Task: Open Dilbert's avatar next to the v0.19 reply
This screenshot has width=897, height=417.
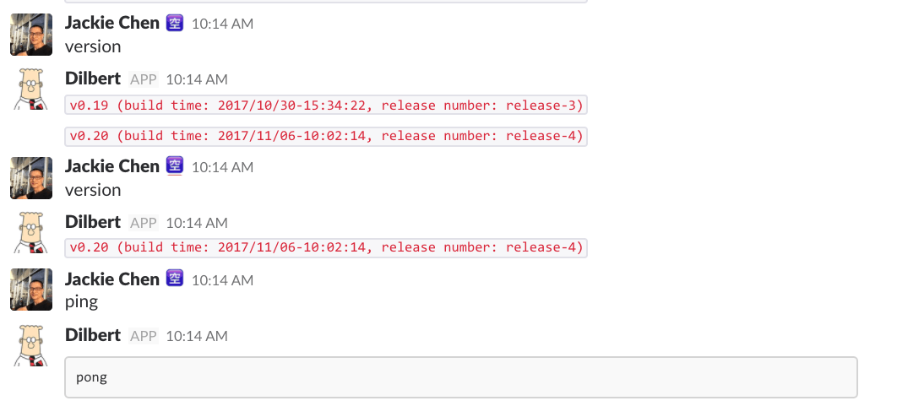Action: tap(31, 89)
